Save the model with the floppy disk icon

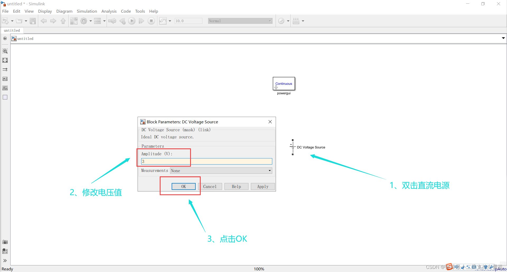[33, 21]
